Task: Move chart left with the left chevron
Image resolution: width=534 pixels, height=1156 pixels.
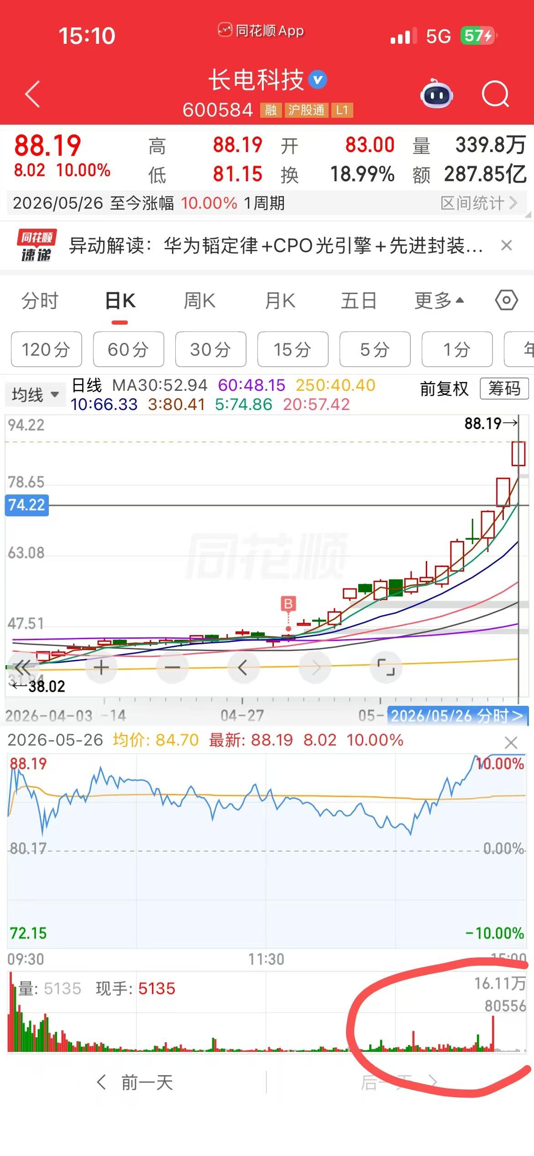Action: [x=243, y=667]
